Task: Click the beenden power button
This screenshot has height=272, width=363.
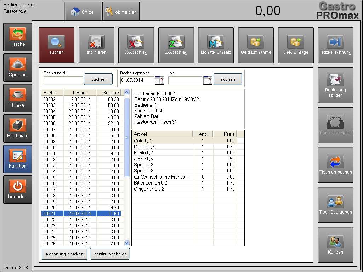Action: click(18, 189)
